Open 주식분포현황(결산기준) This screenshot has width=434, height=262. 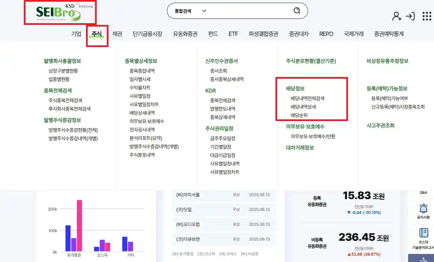point(311,61)
